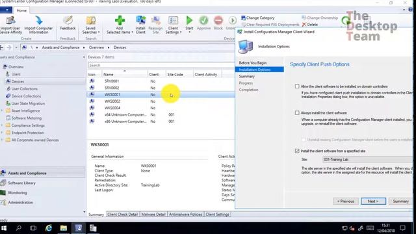
Task: Select Device Collections tree node
Action: tap(26, 96)
